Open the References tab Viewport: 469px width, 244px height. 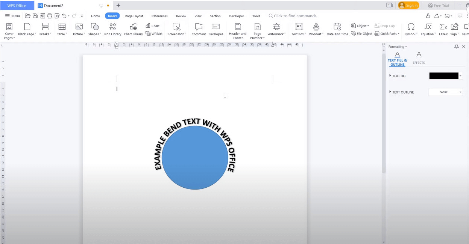point(159,16)
